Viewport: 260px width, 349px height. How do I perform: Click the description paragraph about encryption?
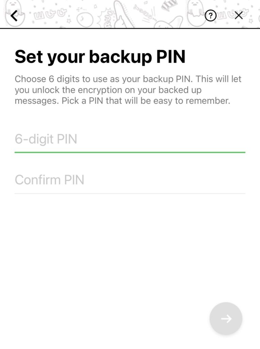click(x=128, y=90)
